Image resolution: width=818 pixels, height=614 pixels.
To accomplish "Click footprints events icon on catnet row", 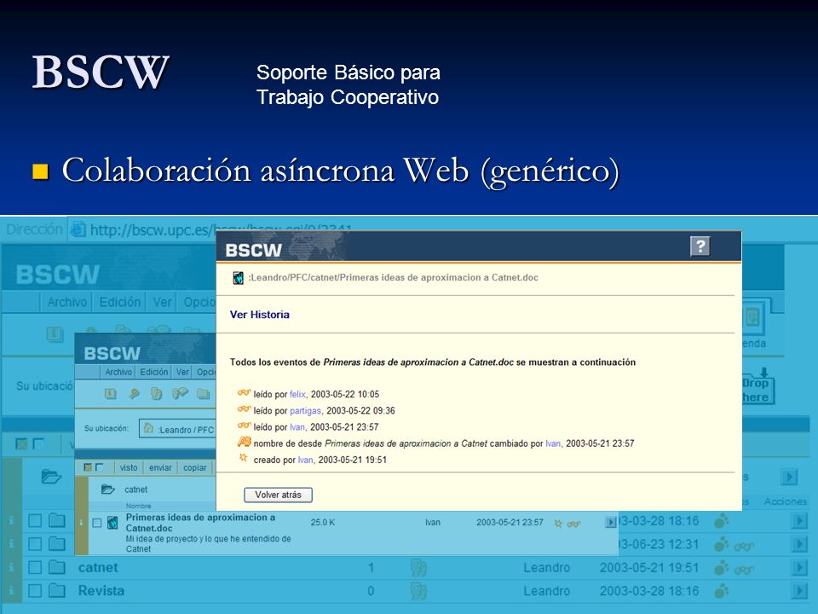I will click(x=721, y=568).
